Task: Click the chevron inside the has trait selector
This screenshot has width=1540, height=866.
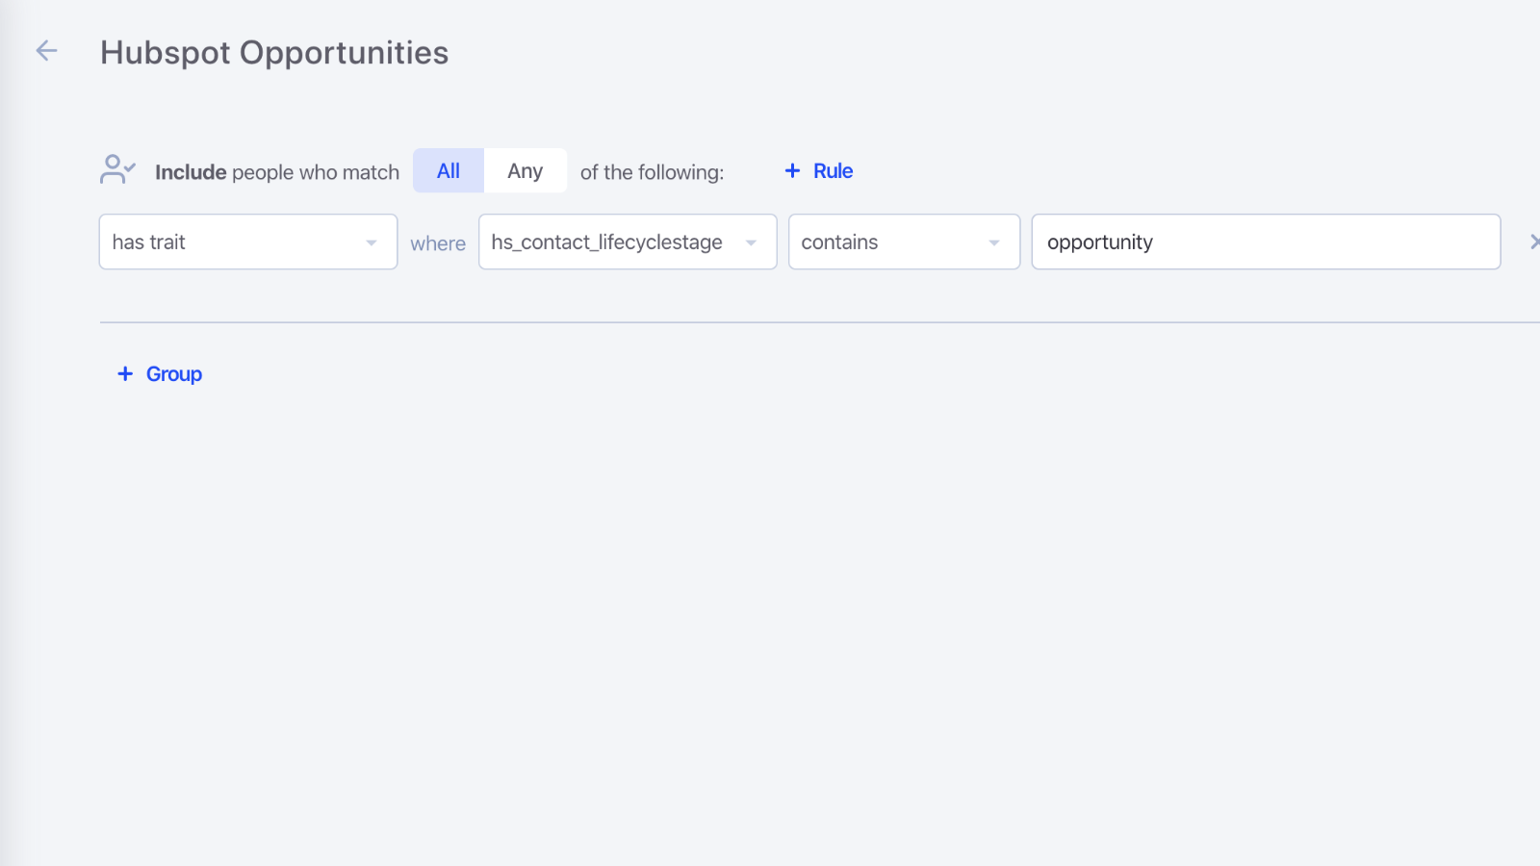Action: click(x=372, y=243)
